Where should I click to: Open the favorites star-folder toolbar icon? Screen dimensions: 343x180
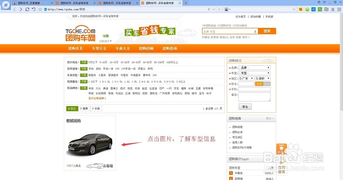tap(327, 9)
